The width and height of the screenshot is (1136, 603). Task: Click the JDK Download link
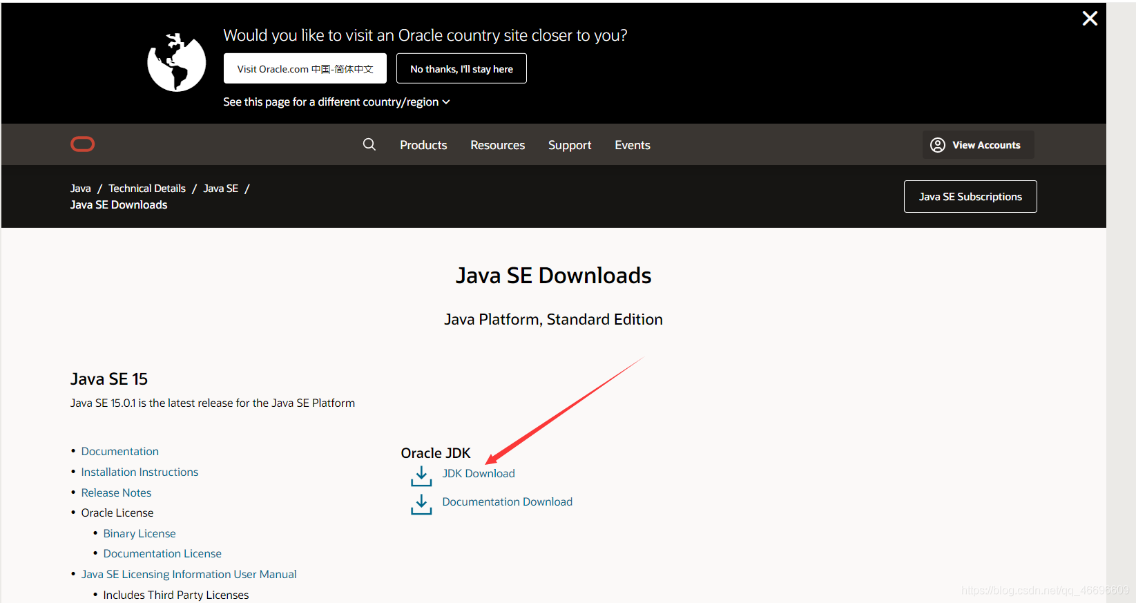click(x=479, y=473)
